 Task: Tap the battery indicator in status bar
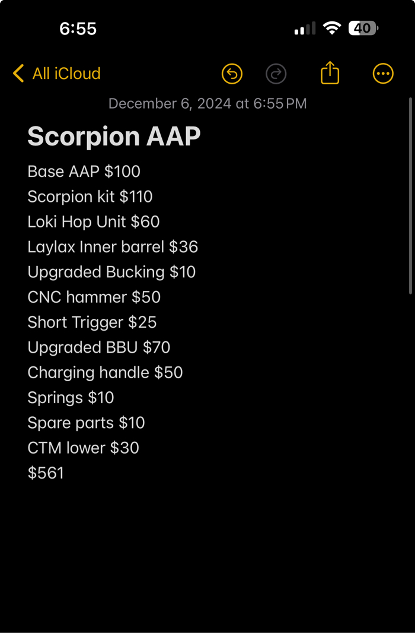point(363,28)
